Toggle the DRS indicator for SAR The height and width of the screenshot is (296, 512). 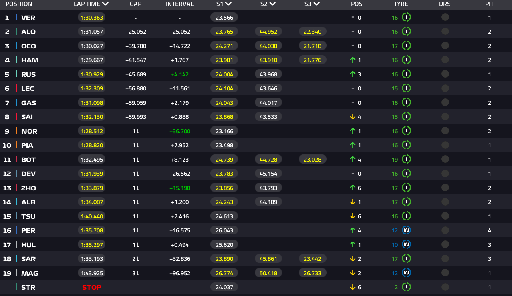(x=445, y=259)
